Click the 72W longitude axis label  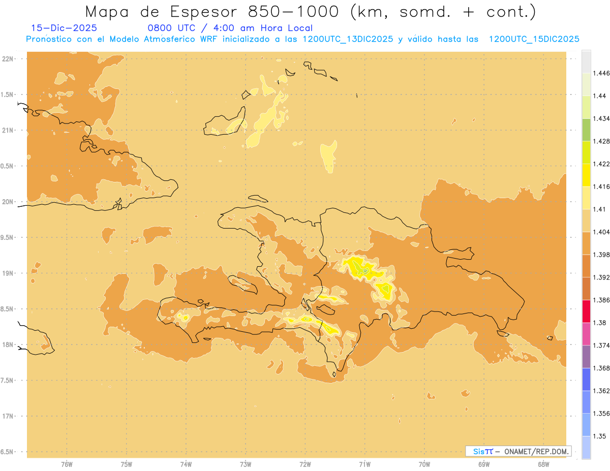pos(305,464)
